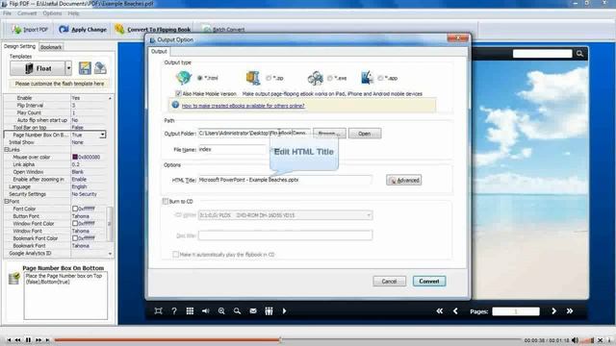Click the Browse button
This screenshot has width=616, height=346.
pyautogui.click(x=329, y=134)
